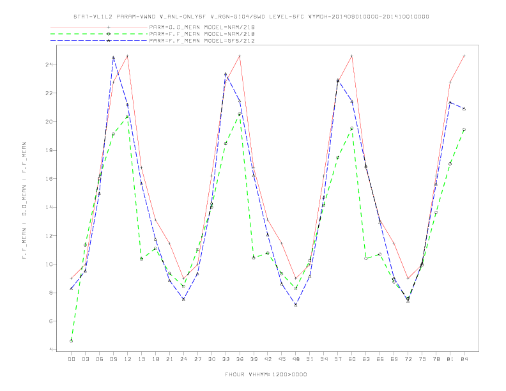The height and width of the screenshot is (391, 506).
Task: Click x-axis tick label 69
Action: [394, 359]
